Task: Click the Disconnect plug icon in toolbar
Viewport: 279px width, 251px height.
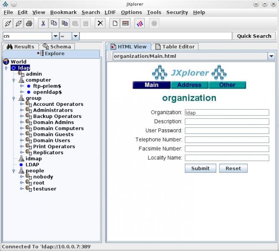Action: 18,23
